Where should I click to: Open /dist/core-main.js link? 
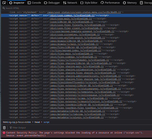pos(71,19)
